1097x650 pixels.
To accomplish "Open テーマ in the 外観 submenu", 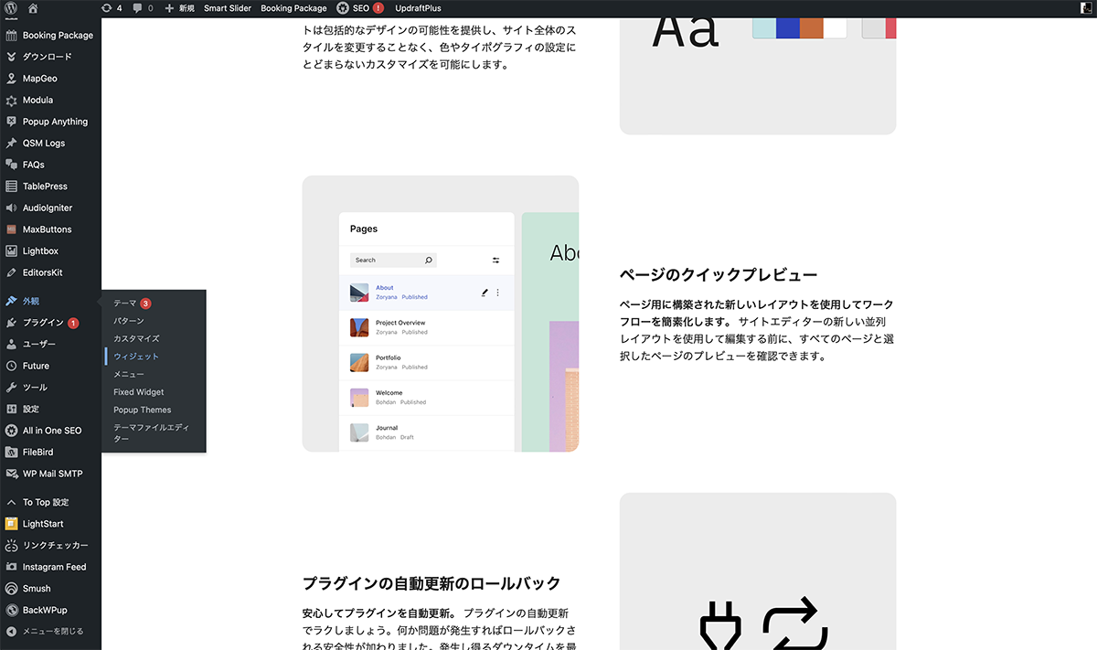I will [x=125, y=304].
